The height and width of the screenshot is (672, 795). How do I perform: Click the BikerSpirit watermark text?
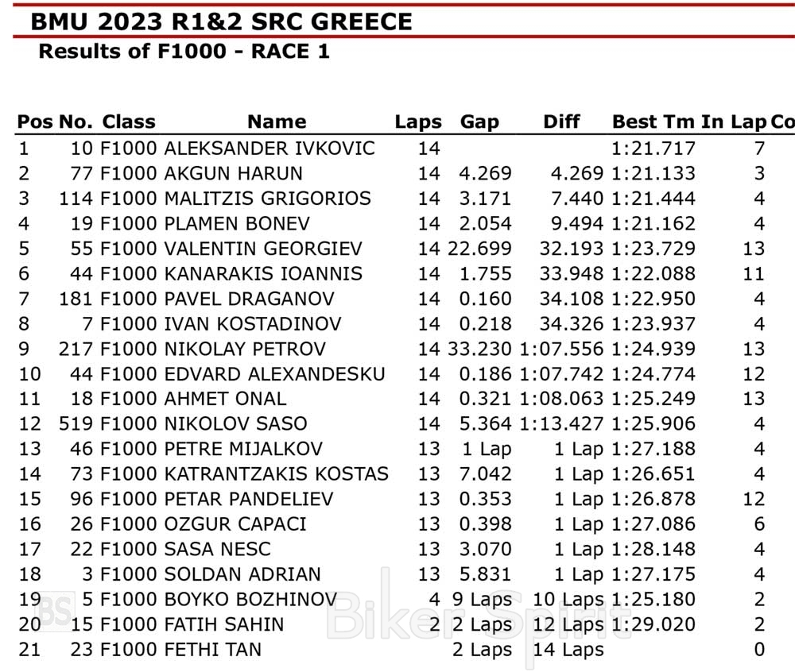[467, 616]
